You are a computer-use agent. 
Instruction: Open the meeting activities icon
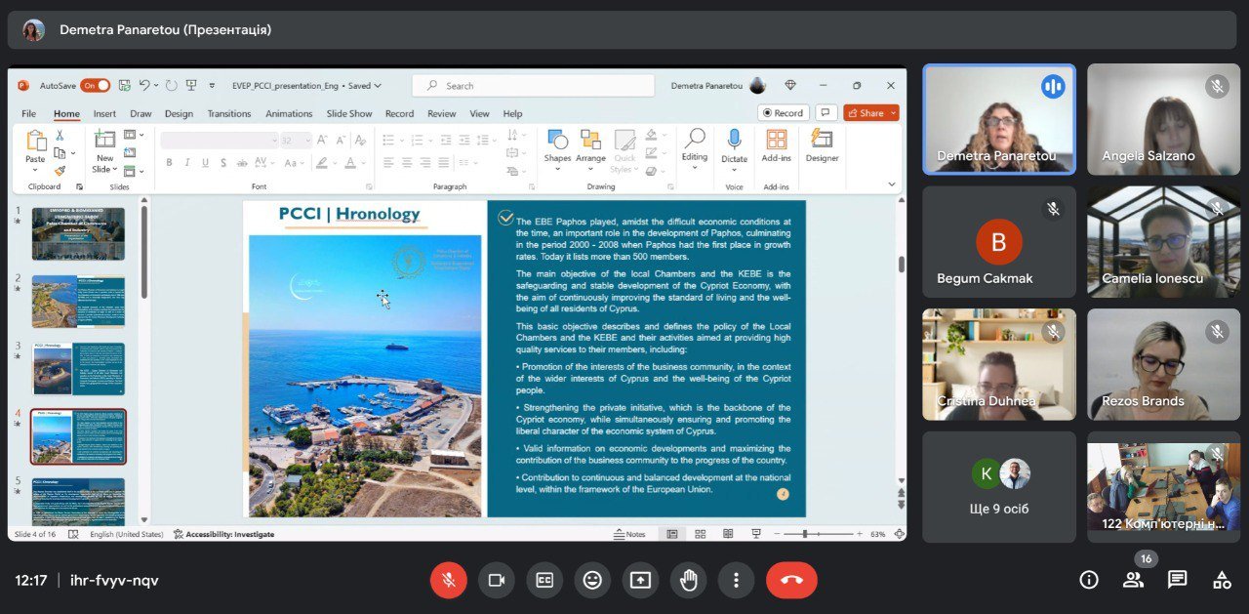pyautogui.click(x=1222, y=580)
